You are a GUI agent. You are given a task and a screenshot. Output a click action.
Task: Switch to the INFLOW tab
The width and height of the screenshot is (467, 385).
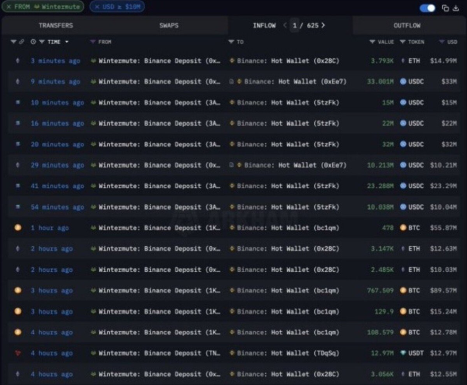pyautogui.click(x=264, y=25)
